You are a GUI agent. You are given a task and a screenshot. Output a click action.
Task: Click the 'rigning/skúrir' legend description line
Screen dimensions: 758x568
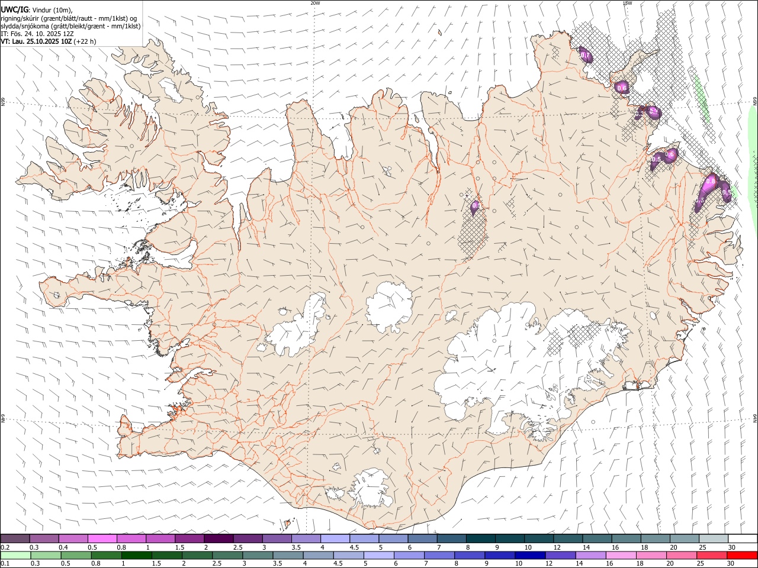pos(68,18)
